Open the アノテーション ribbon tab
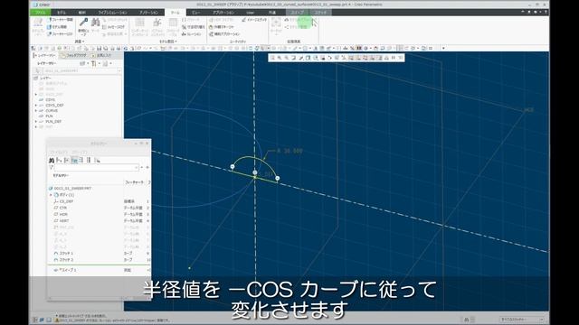The image size is (579, 325). (x=148, y=12)
